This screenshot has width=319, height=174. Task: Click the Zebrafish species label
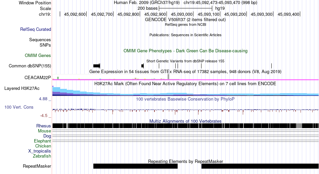(42, 156)
